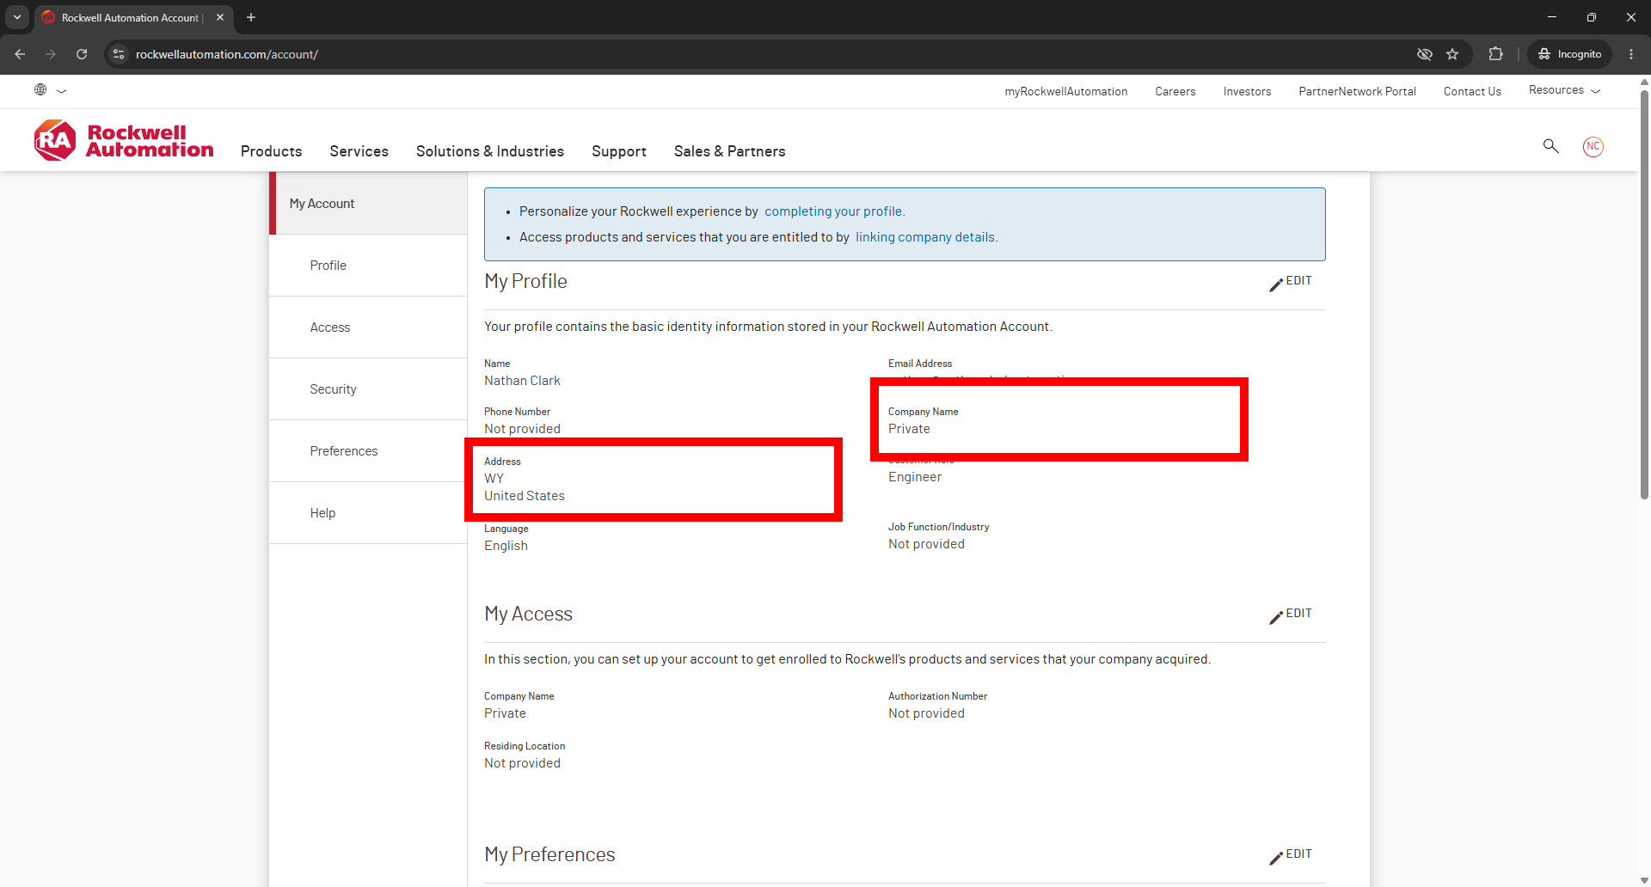Select Help in the sidebar
Viewport: 1651px width, 887px height.
point(368,513)
